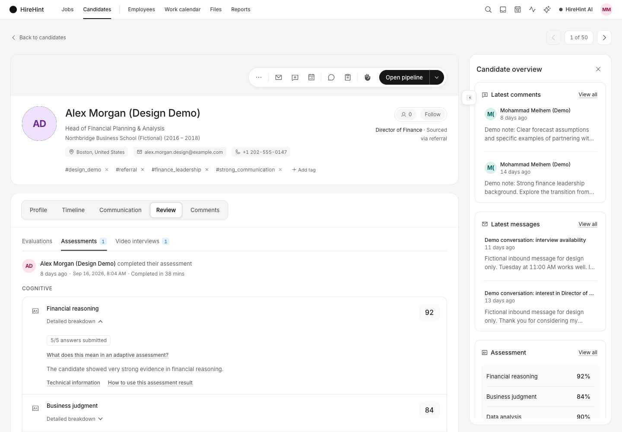This screenshot has width=622, height=432.
Task: Expand Business judgment detailed breakdown
Action: [x=75, y=419]
